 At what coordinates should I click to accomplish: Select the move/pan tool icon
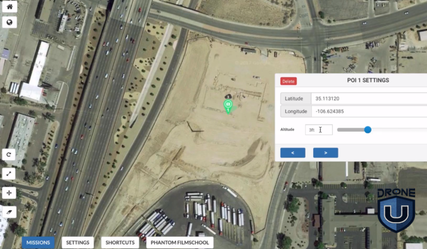pos(9,193)
